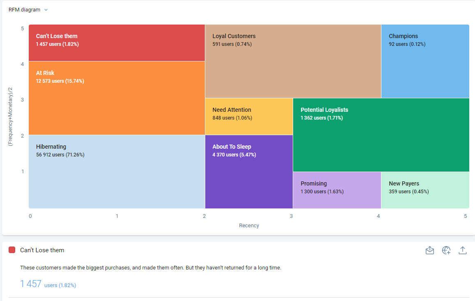Click the red Can't Lose them color swatch
Image resolution: width=475 pixels, height=301 pixels.
12,250
